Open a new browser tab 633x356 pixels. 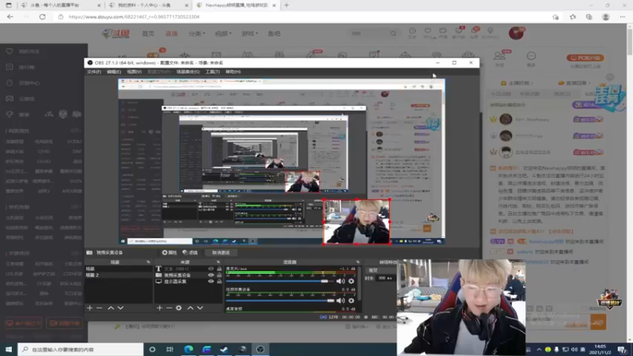pos(286,6)
